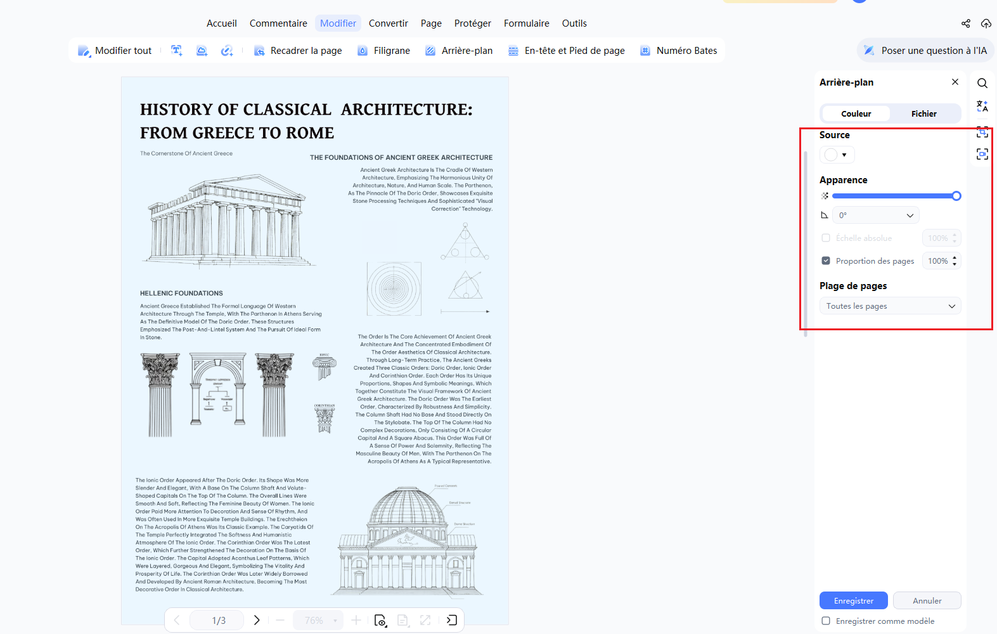Click the page number field 1/3
Viewport: 997px width, 634px height.
click(x=219, y=620)
